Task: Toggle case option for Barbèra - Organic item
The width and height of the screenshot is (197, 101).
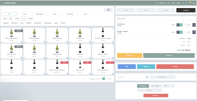Action: click(x=178, y=32)
